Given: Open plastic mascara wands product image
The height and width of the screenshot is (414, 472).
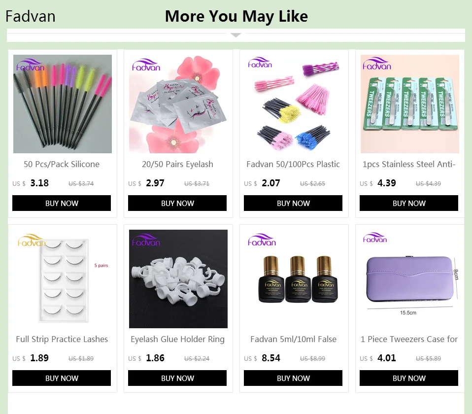Looking at the screenshot, I should pos(294,104).
